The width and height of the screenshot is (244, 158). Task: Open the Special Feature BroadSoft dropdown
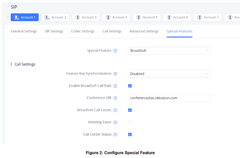click(169, 51)
